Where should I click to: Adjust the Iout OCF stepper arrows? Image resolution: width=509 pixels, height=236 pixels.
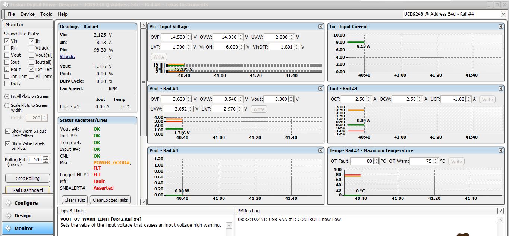[x=369, y=99]
